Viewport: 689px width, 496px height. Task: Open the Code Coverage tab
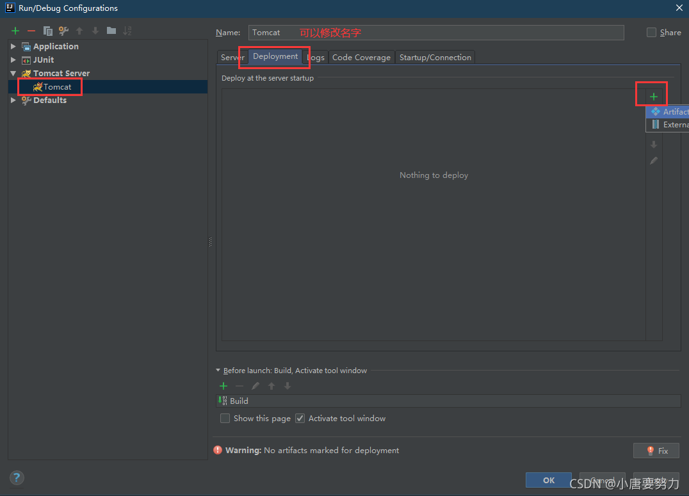[x=361, y=58]
